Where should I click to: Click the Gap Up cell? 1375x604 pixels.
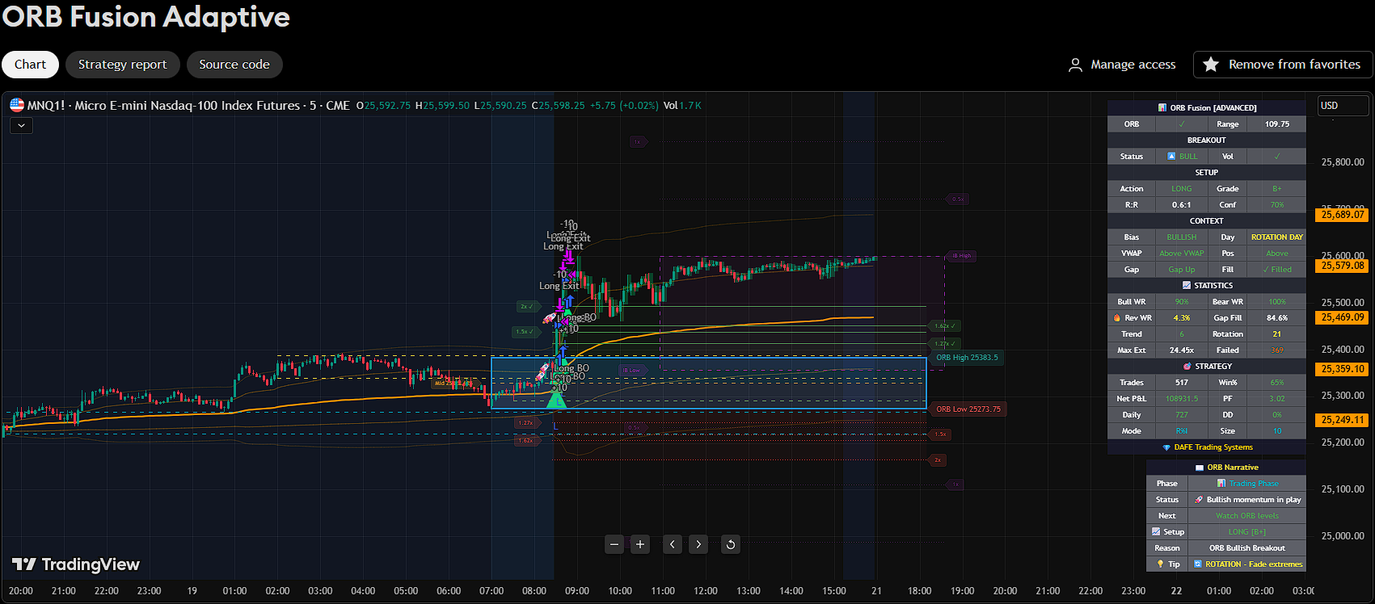coord(1182,270)
